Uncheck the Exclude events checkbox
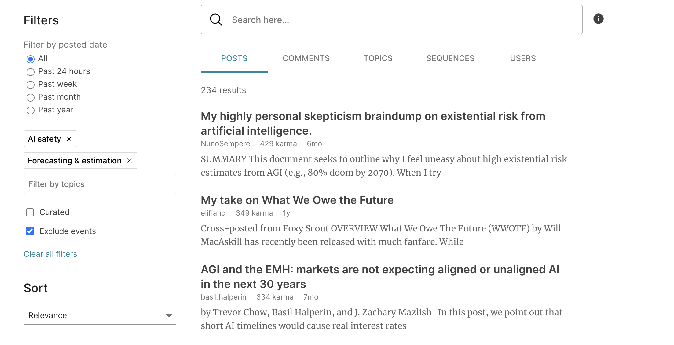The width and height of the screenshot is (674, 345). (x=30, y=231)
